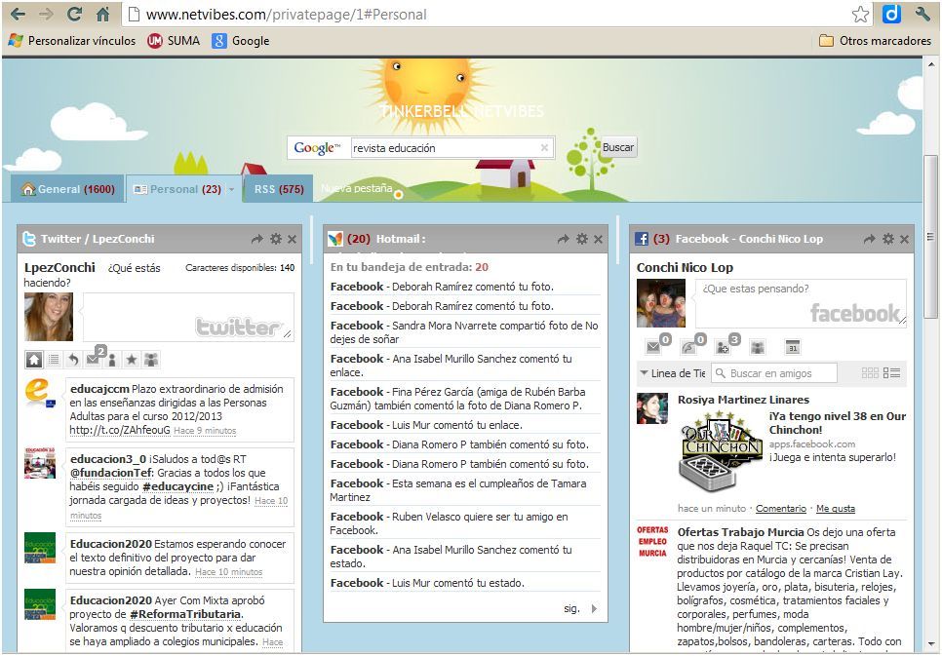
Task: Click the Buscar search button
Action: pyautogui.click(x=618, y=148)
